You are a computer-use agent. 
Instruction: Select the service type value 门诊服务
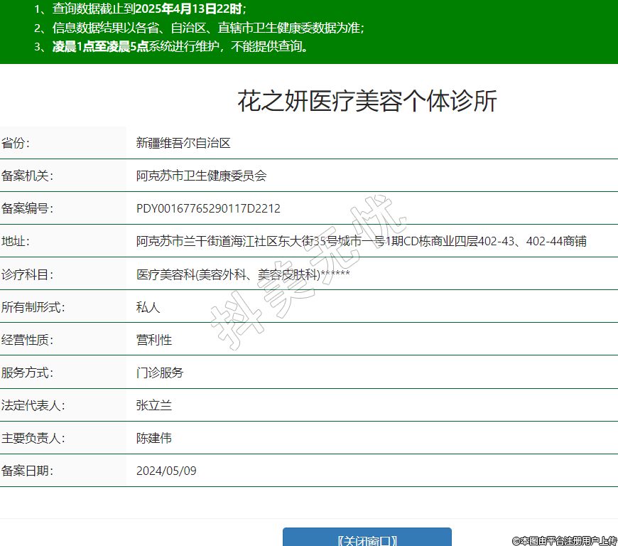click(x=160, y=373)
